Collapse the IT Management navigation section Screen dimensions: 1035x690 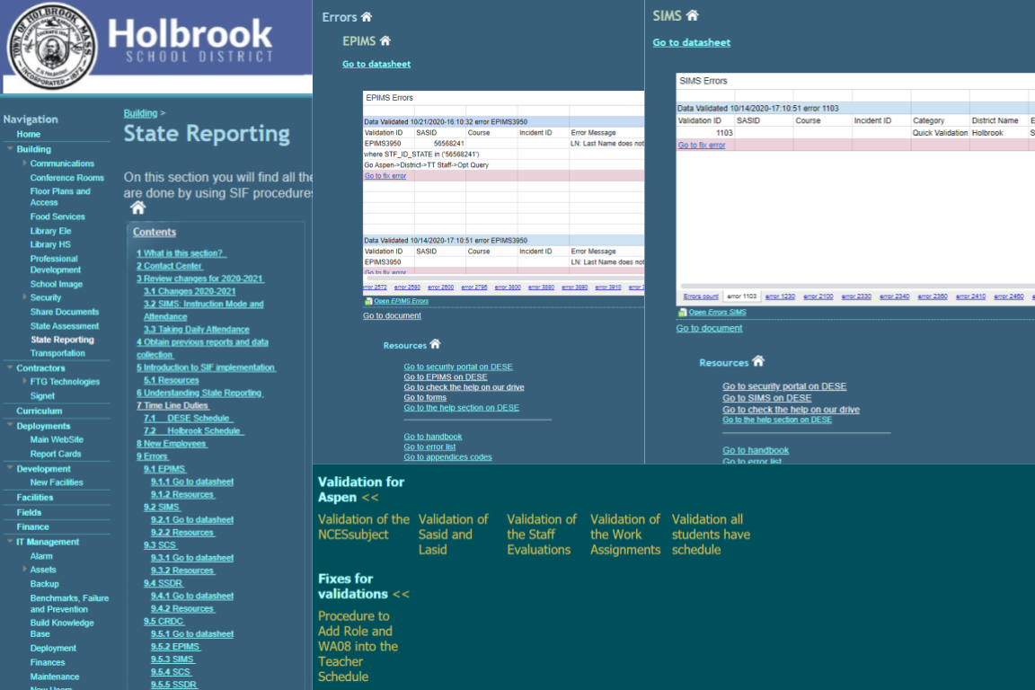click(10, 542)
